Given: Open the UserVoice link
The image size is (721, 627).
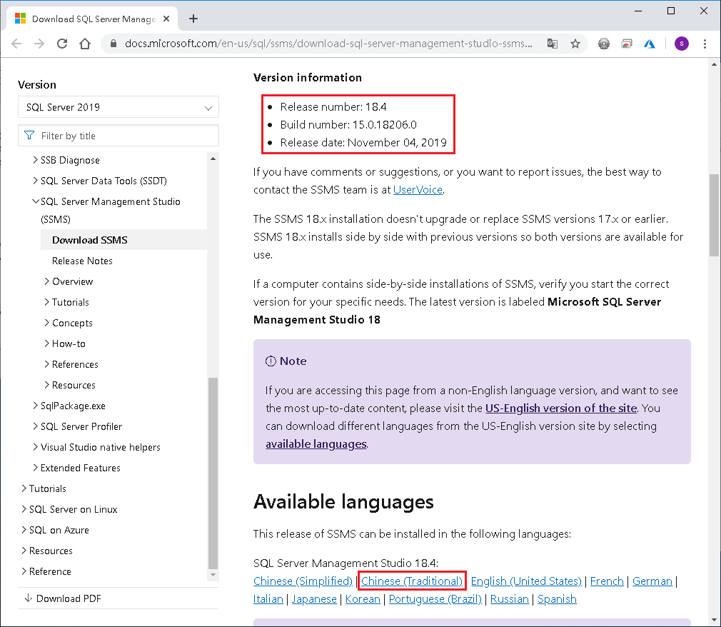Looking at the screenshot, I should [418, 189].
